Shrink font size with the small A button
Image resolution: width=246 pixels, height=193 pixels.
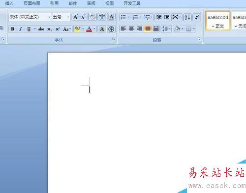(x=83, y=17)
